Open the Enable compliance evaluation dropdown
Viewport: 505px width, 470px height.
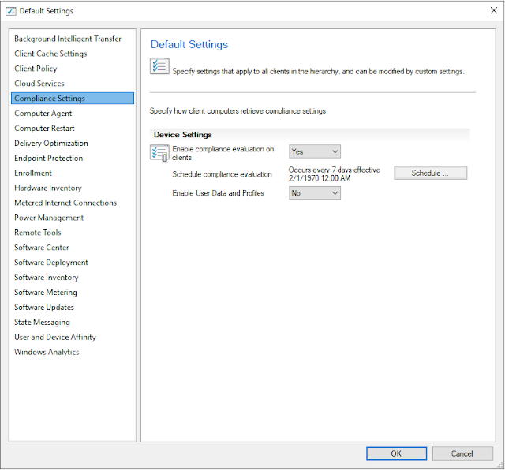click(x=315, y=151)
